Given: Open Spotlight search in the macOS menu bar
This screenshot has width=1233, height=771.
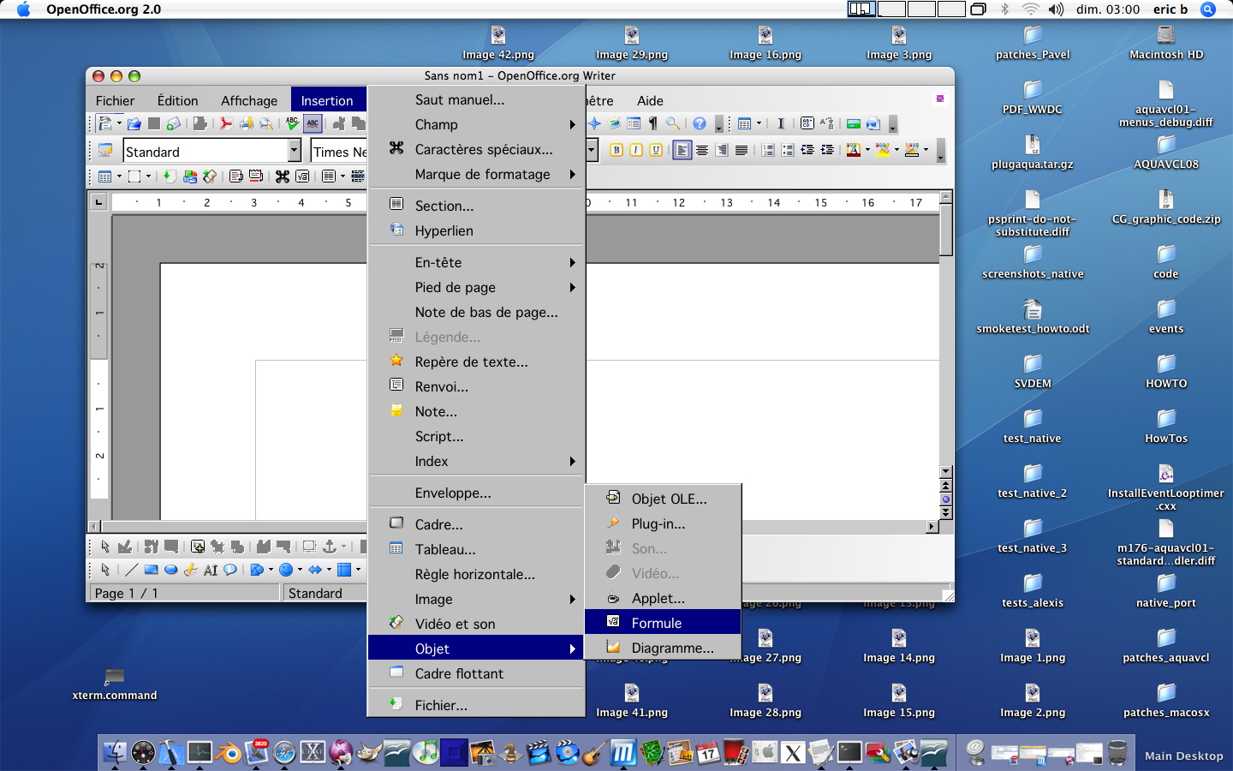Looking at the screenshot, I should point(1208,9).
